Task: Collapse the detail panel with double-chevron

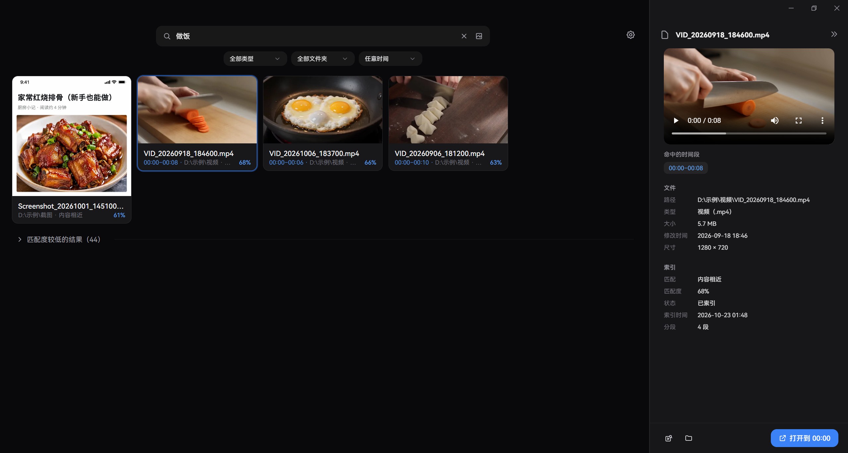Action: [x=834, y=34]
